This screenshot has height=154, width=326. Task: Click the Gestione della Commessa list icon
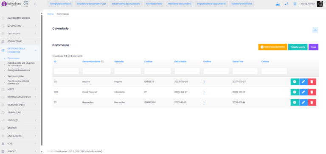coord(3,50)
